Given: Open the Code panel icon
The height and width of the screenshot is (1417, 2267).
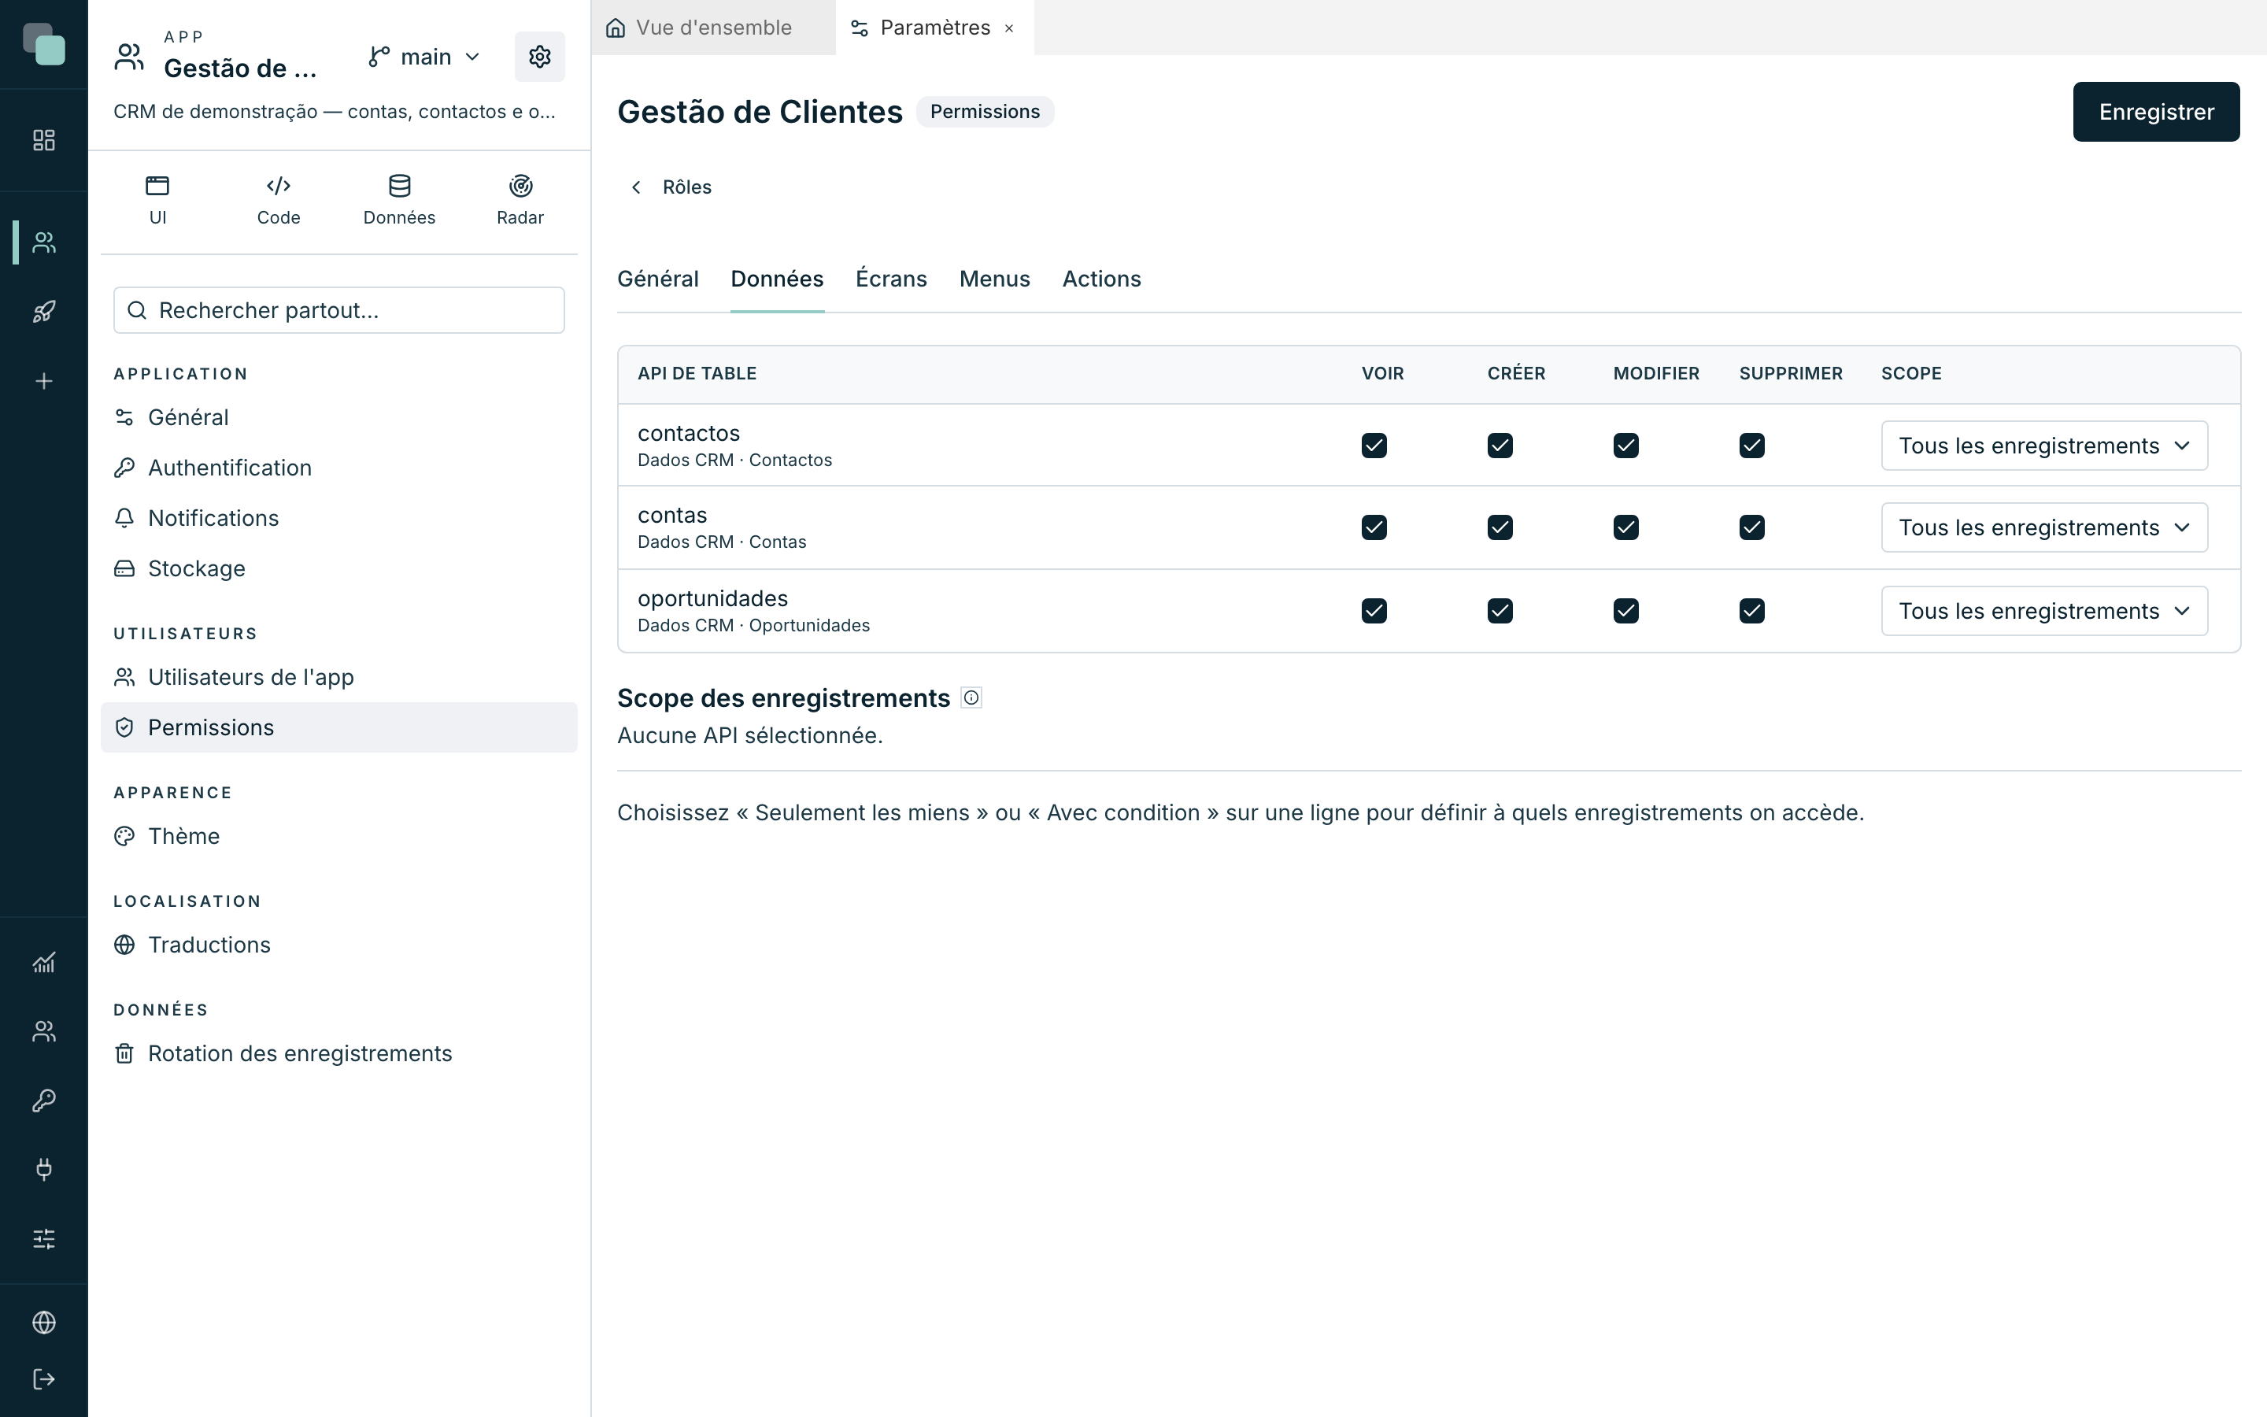Looking at the screenshot, I should 278,200.
